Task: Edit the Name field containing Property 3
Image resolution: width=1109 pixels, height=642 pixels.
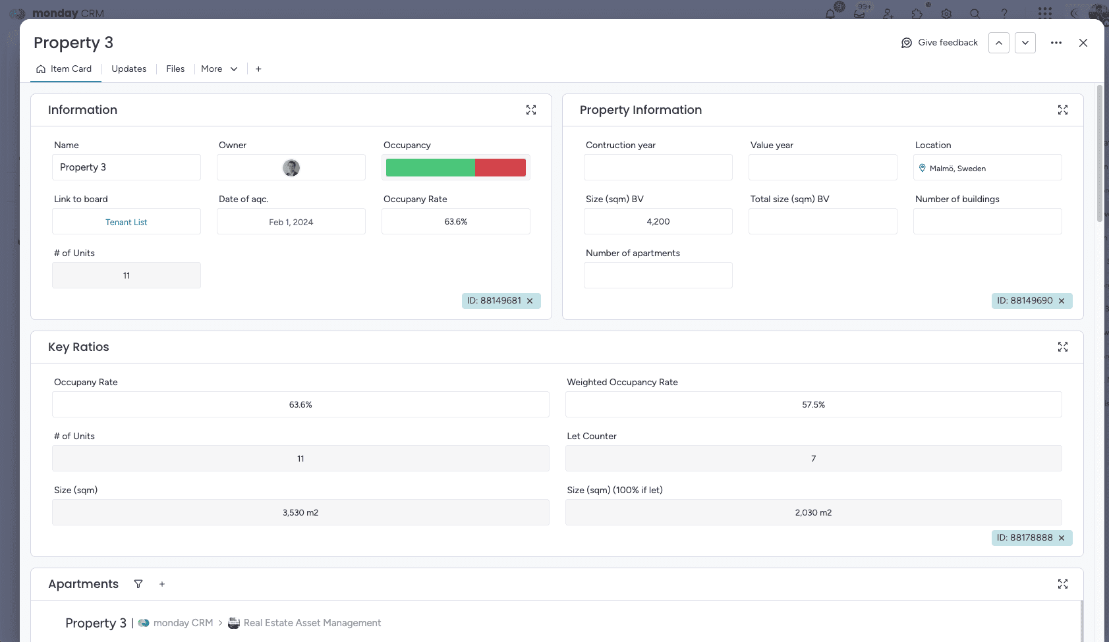Action: [x=127, y=167]
